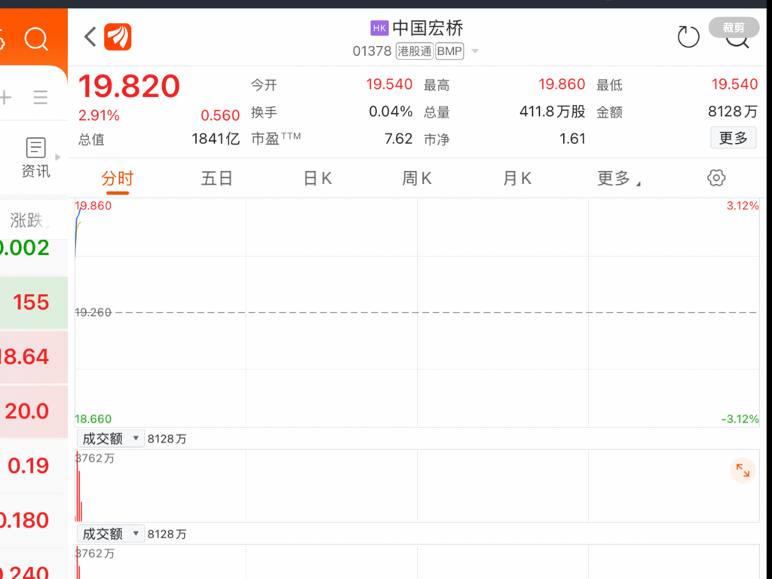
Task: Click the 换手 value 0.04%
Action: 391,112
